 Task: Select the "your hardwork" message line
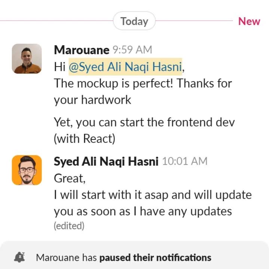tap(92, 100)
